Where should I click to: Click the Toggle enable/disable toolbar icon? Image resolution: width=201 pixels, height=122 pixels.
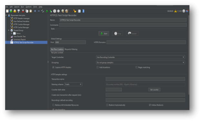click(43, 11)
